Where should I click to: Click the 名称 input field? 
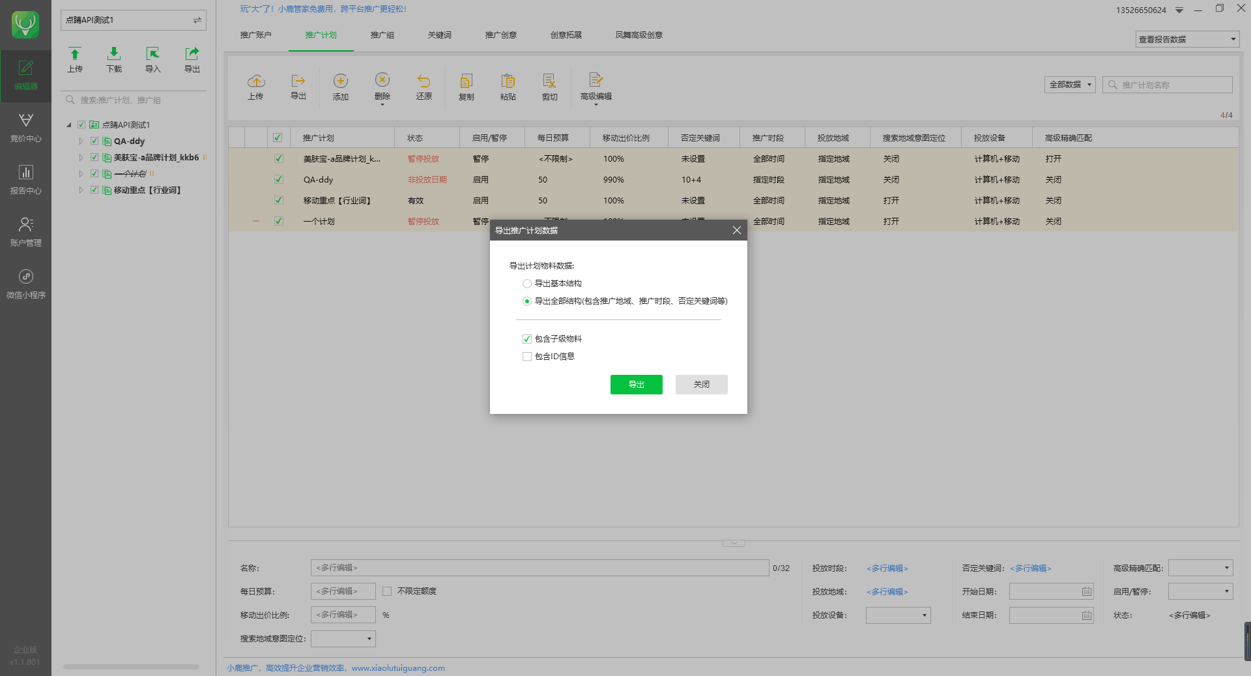[540, 568]
